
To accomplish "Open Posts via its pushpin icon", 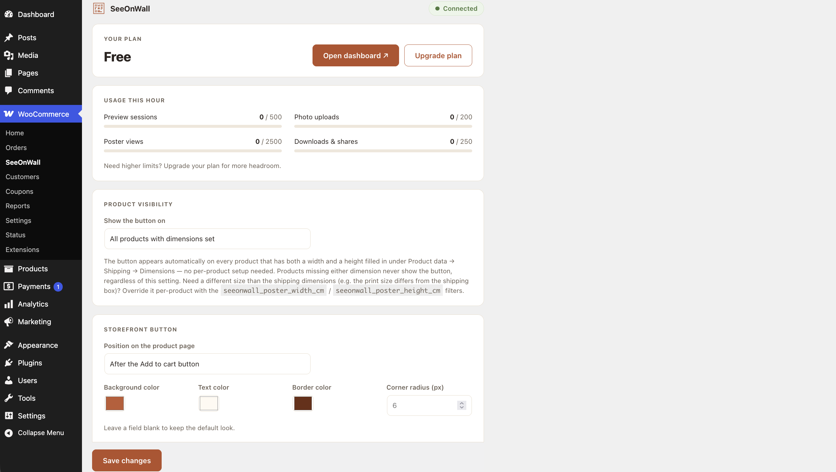I will 9,38.
